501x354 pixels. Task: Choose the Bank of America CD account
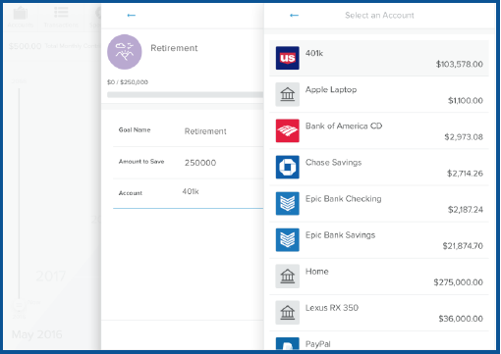(x=344, y=126)
